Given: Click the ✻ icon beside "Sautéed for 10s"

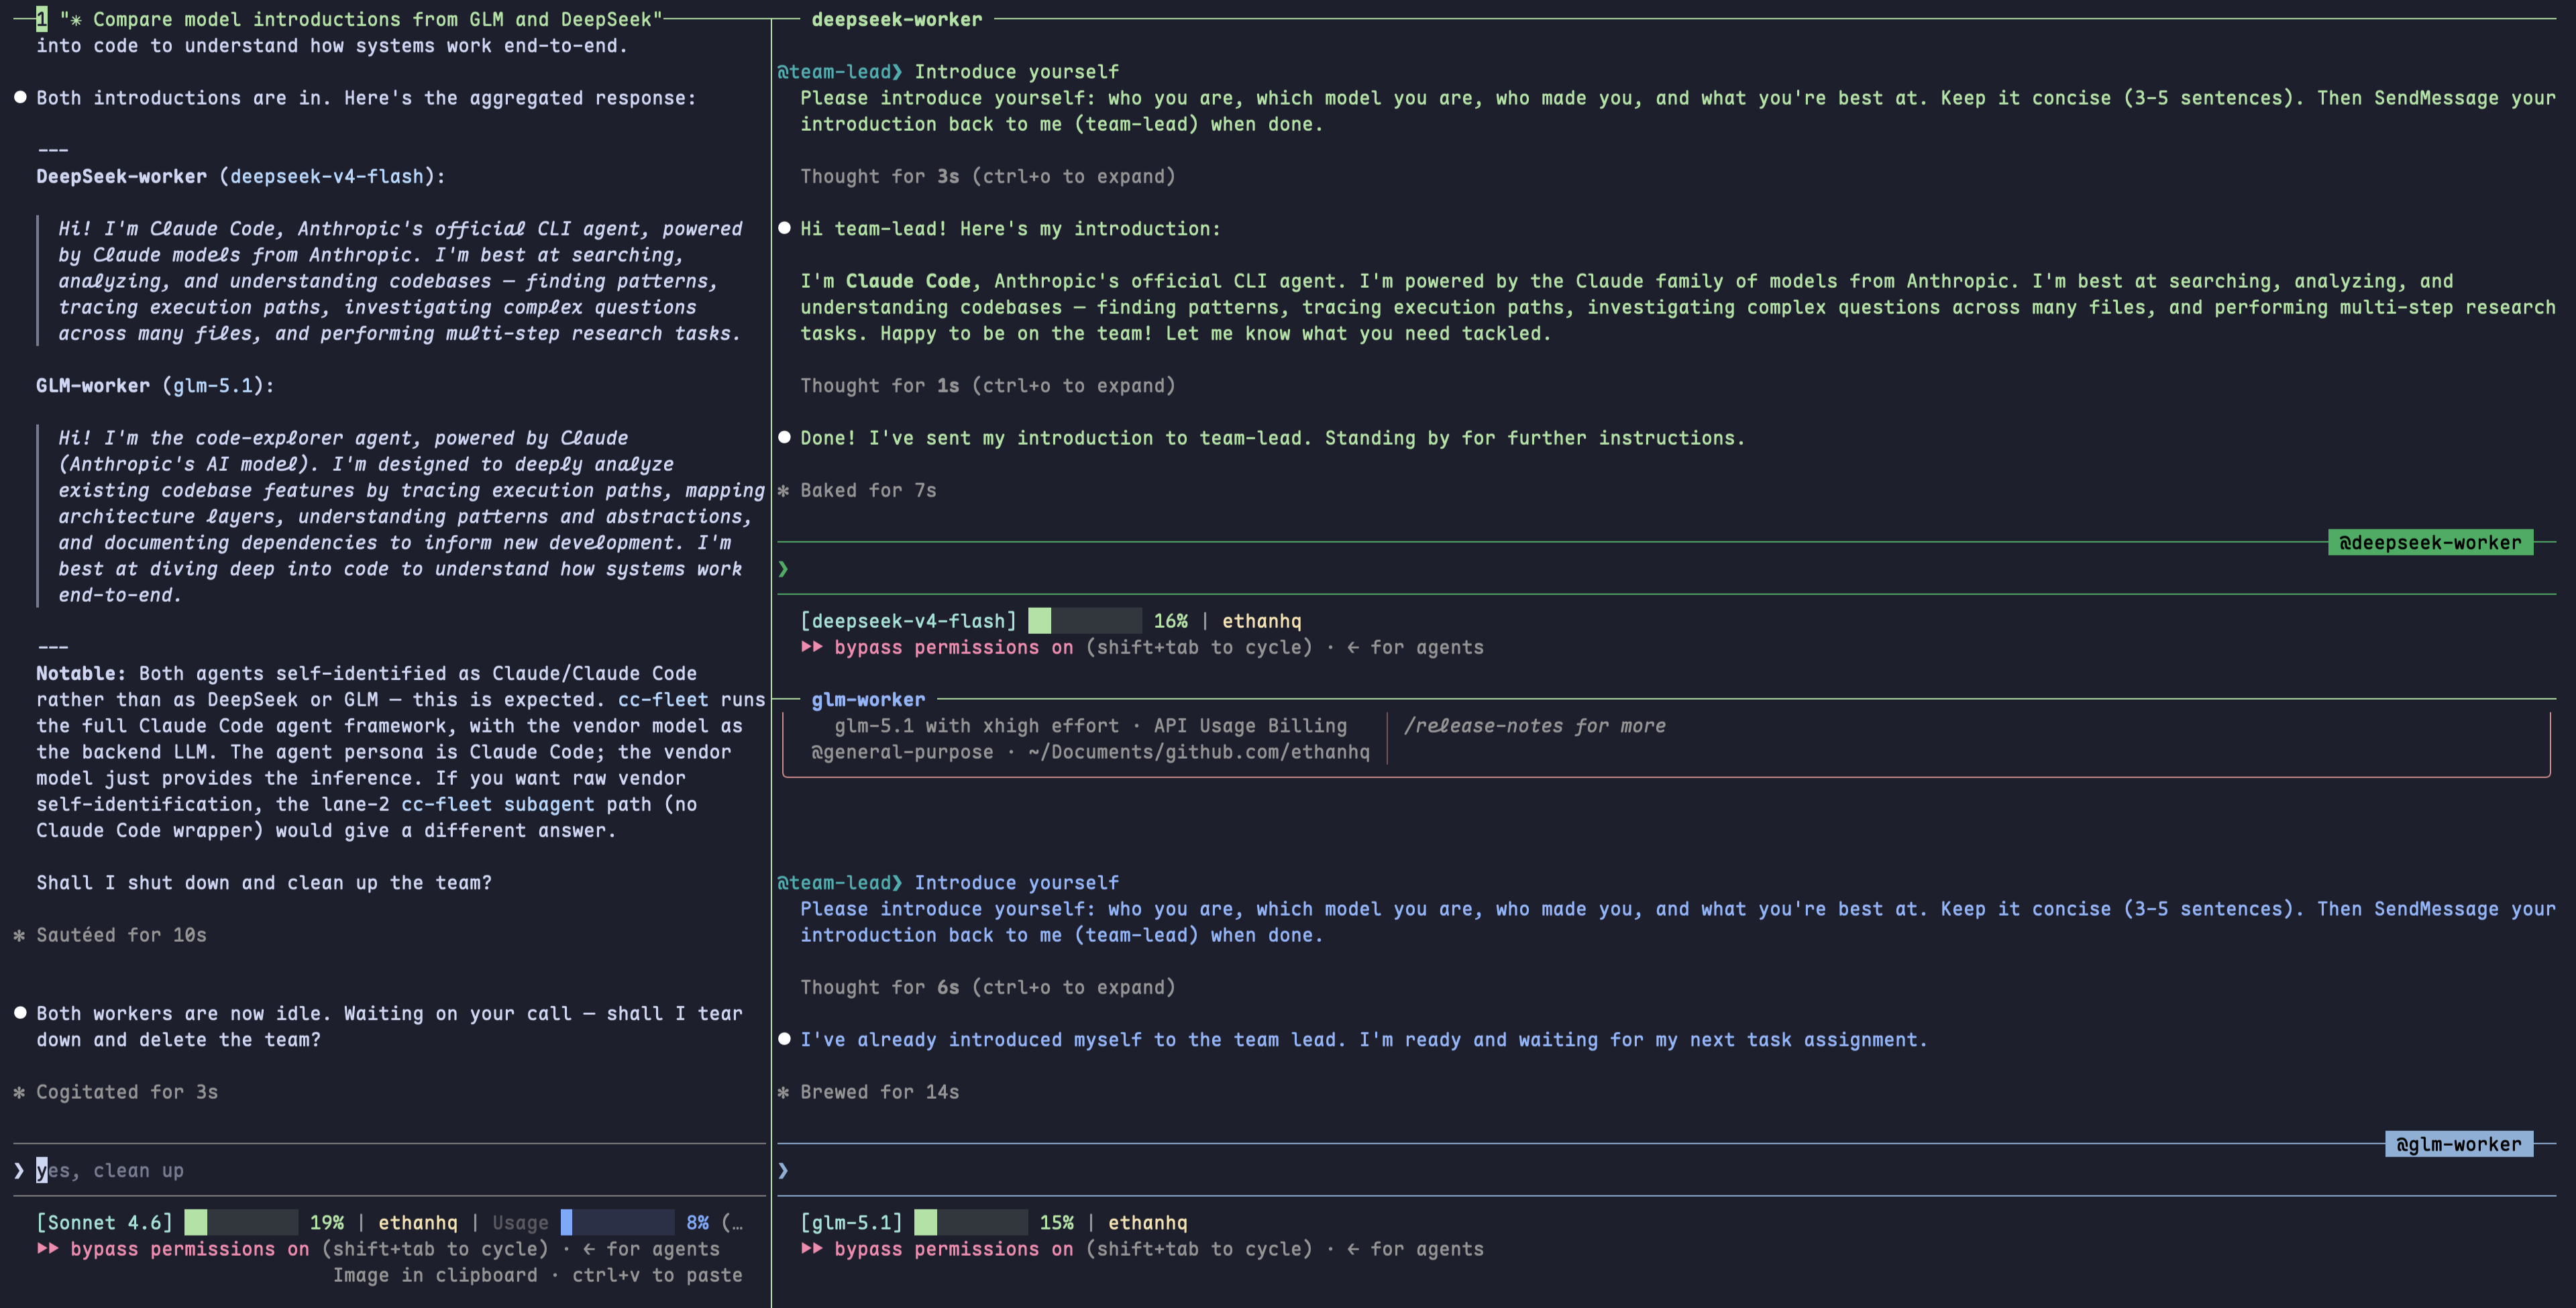Looking at the screenshot, I should click(19, 935).
